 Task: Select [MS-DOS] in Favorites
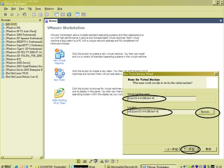11,24
